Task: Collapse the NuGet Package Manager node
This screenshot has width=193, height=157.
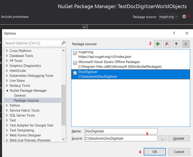Action: (7, 91)
